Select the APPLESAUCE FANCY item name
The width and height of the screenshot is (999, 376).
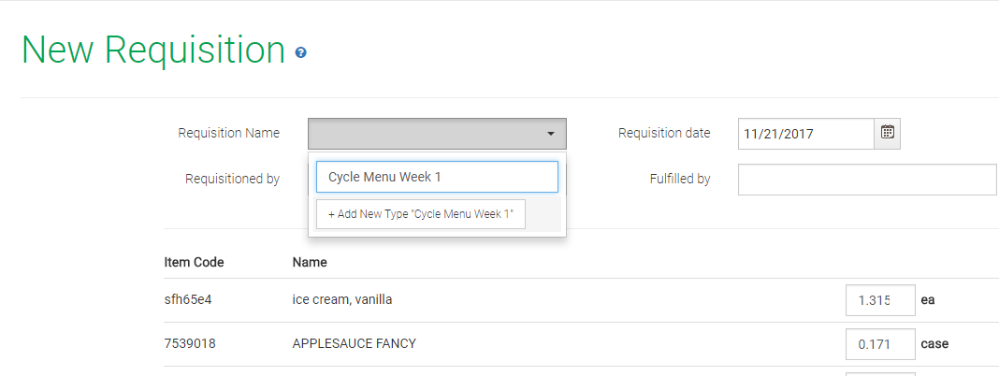(355, 343)
